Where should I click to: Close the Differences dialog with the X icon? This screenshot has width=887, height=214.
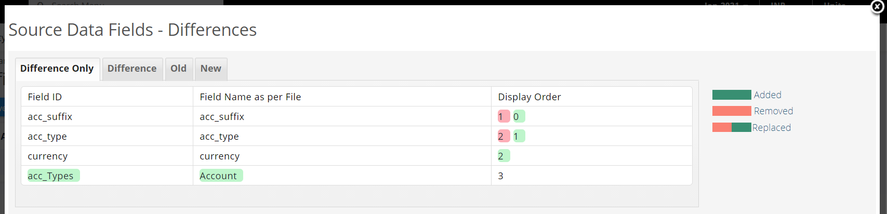(877, 7)
